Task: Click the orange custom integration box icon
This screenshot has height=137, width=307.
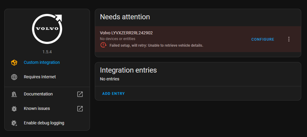Action: 14,62
